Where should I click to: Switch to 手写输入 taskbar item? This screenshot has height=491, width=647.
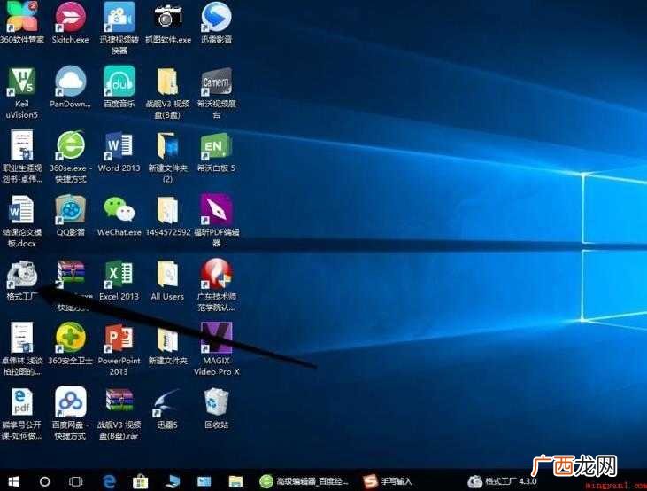point(388,481)
